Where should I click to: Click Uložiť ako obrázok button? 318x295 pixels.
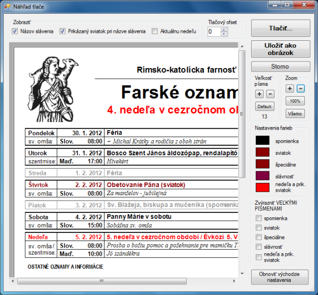click(x=280, y=49)
